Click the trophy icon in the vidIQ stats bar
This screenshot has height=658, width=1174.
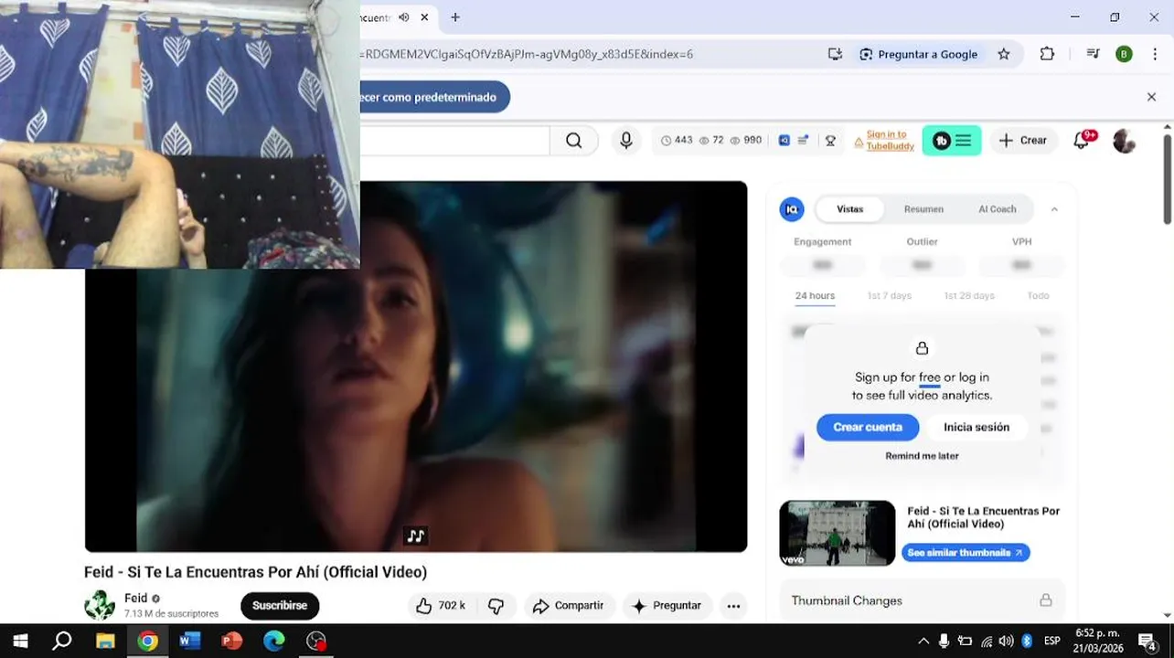point(830,141)
